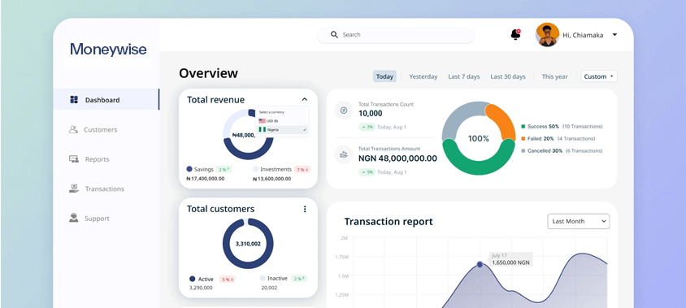Screen dimensions: 686x308
Task: Choose the USD ($) currency option
Action: click(283, 121)
